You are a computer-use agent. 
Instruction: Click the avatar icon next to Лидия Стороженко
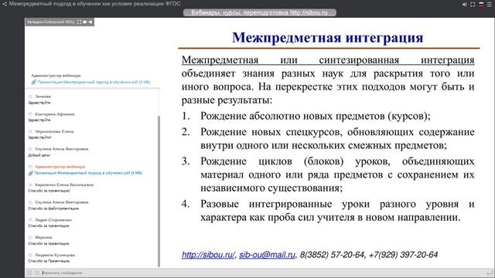(31, 219)
